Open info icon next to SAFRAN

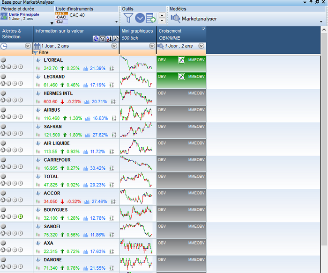[x=38, y=127]
